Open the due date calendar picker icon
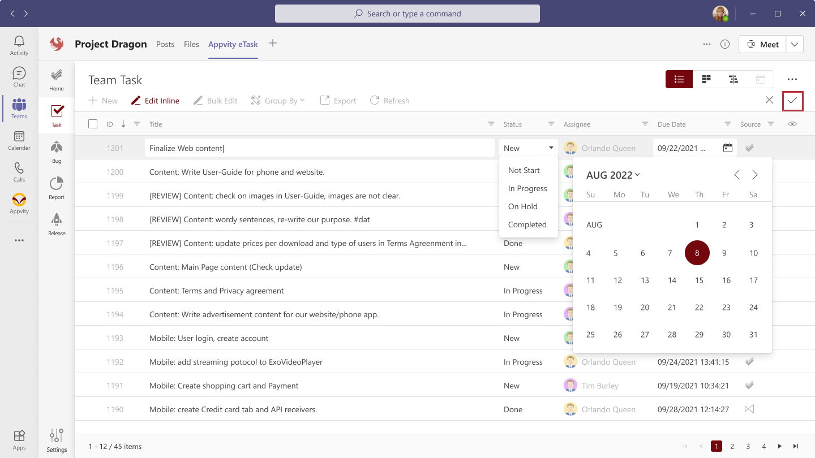 pyautogui.click(x=727, y=147)
